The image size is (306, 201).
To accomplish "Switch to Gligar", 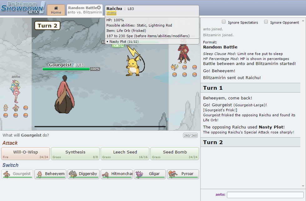I will tap(150, 174).
